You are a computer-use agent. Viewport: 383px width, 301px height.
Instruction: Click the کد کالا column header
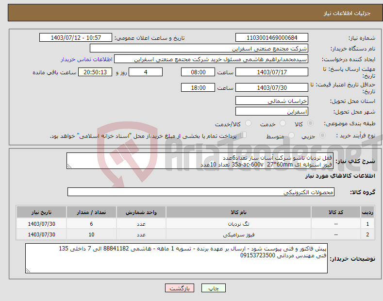click(336, 212)
